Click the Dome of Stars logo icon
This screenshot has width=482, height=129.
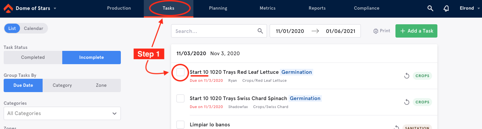pos(8,8)
